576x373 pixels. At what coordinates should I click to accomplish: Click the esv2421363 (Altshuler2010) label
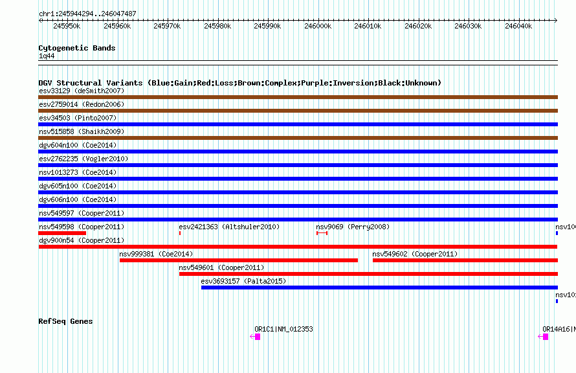tap(229, 227)
